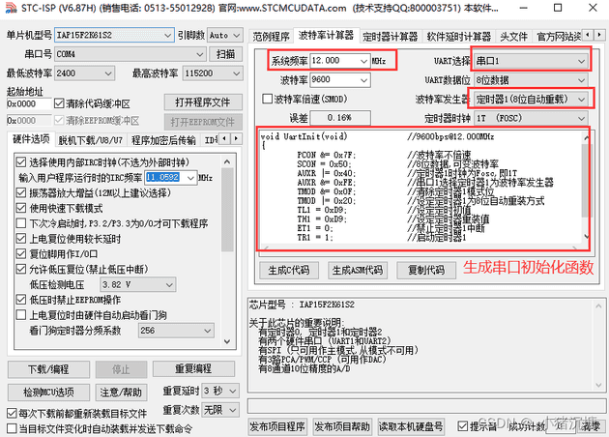Click 重复编程 button
The height and width of the screenshot is (437, 609).
(x=193, y=369)
